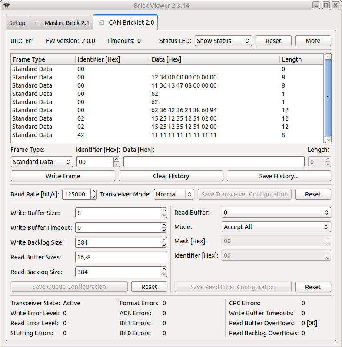Click the detach icon on Master Brick tab
342x347 pixels.
(x=37, y=23)
